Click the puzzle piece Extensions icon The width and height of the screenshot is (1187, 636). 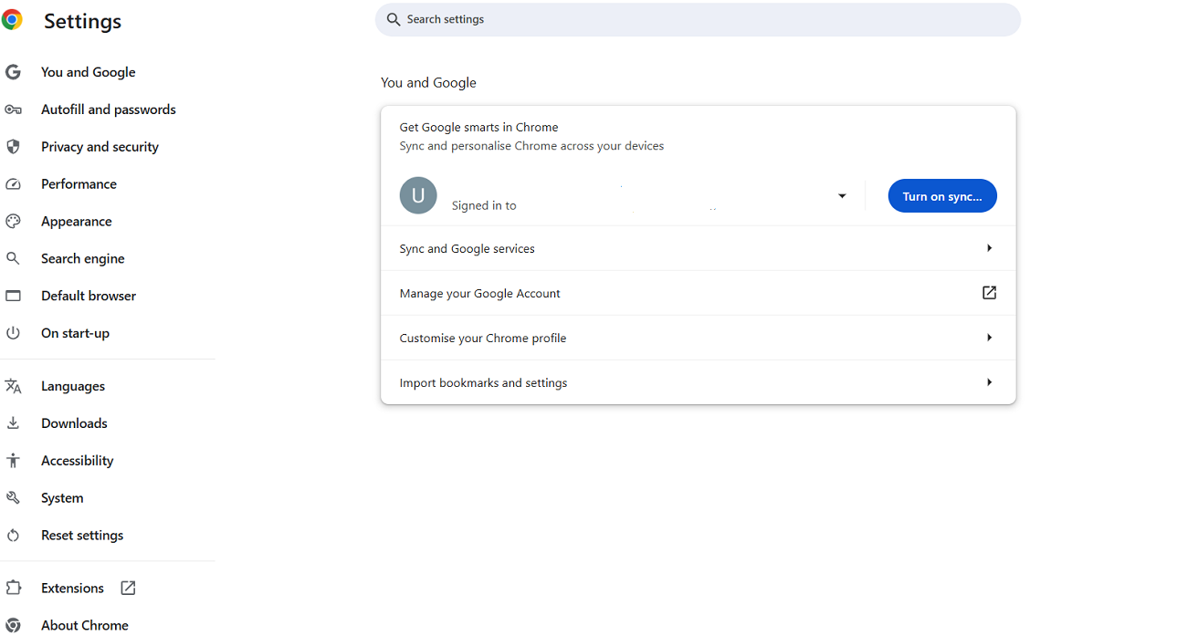[x=13, y=589]
